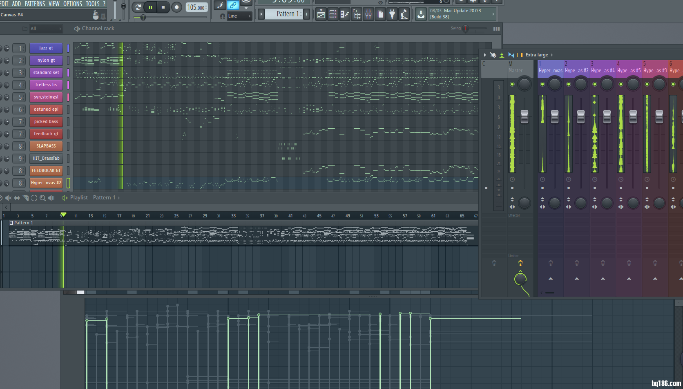Mute mixer track 3 Hype..as #4
683x389 pixels.
point(595,84)
